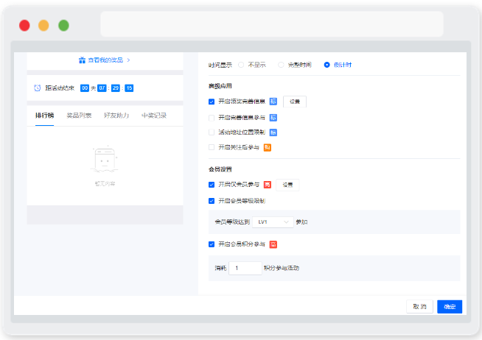
Task: Click the browser address bar
Action: [x=272, y=24]
